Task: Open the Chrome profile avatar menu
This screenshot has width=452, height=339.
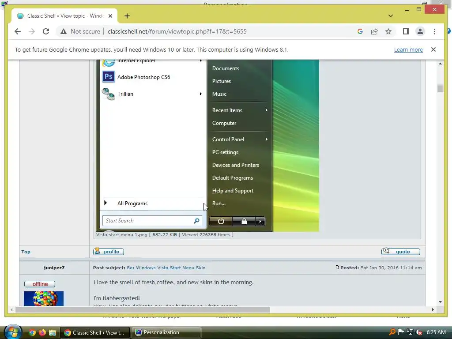Action: (420, 31)
